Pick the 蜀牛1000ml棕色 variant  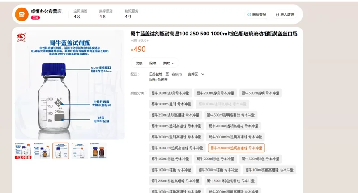click(x=171, y=169)
